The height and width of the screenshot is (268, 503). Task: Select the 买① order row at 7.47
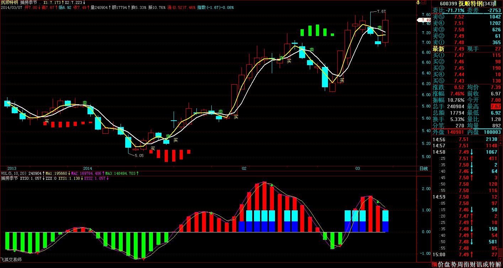click(x=467, y=55)
